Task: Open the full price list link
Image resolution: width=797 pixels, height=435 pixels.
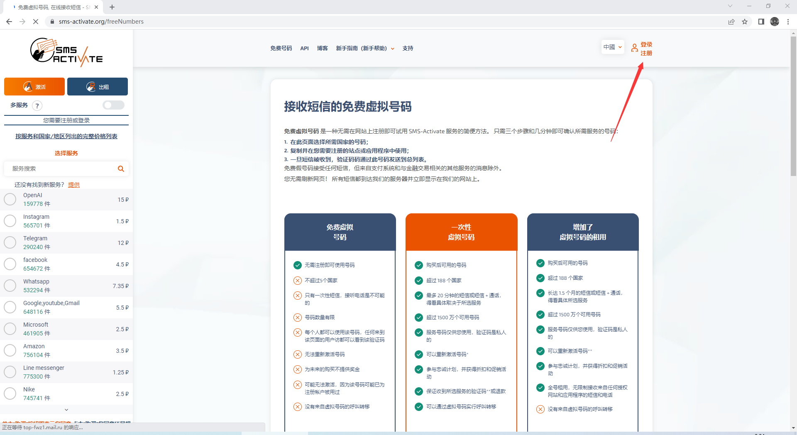Action: [66, 136]
